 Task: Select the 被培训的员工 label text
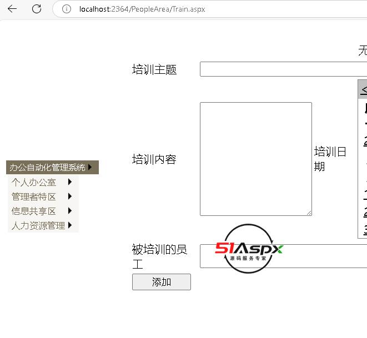click(159, 256)
